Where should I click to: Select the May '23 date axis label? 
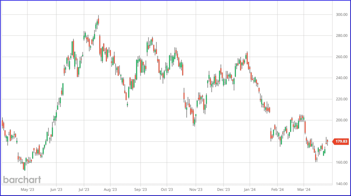click(27, 189)
